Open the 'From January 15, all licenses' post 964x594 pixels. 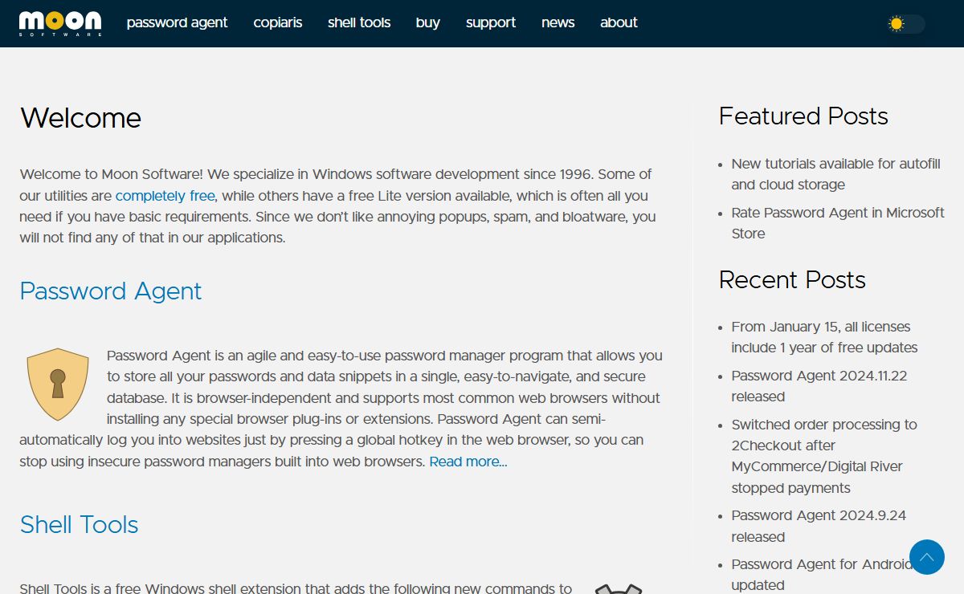[824, 337]
